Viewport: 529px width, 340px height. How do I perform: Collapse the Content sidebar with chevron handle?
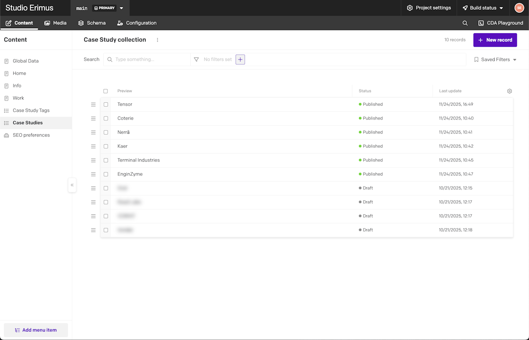pos(72,185)
